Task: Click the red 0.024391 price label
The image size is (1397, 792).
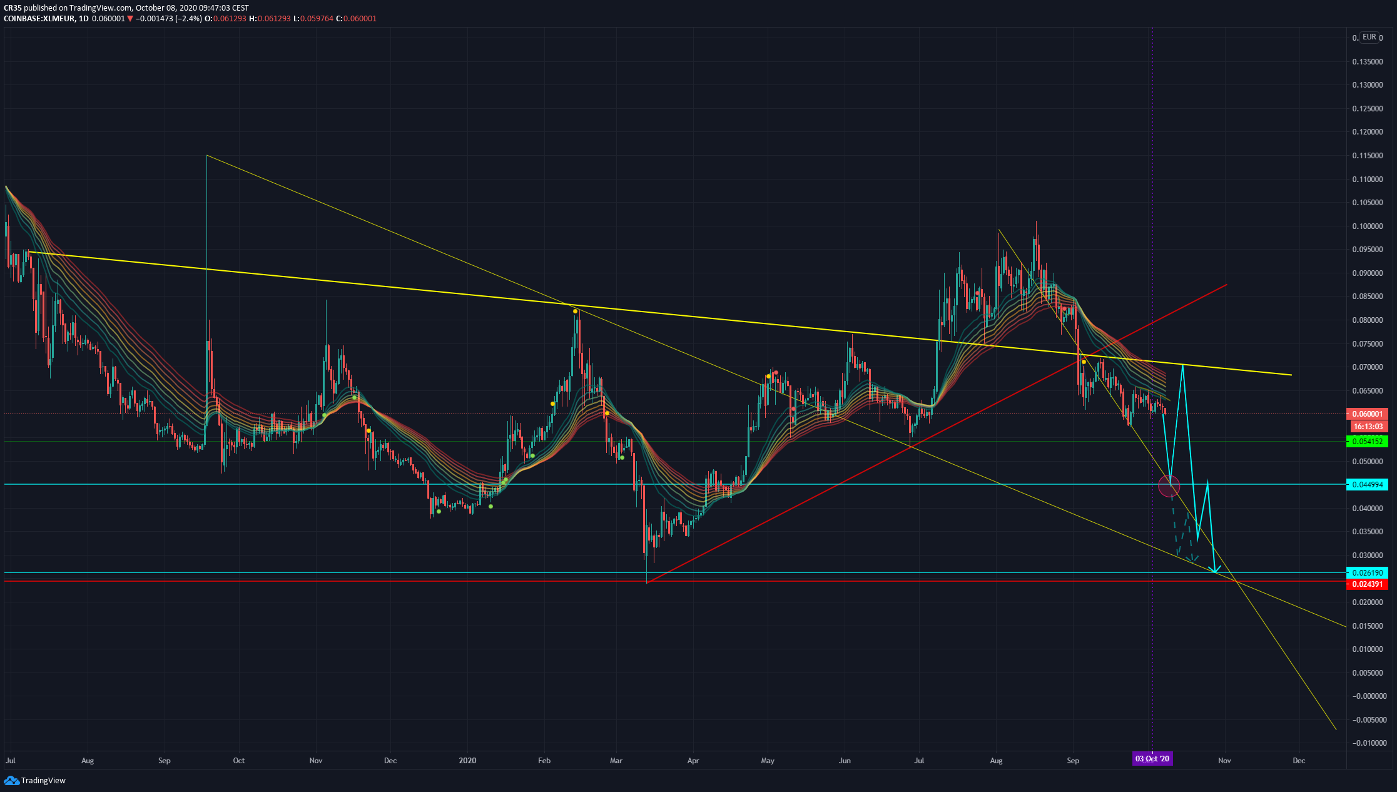Action: pyautogui.click(x=1367, y=584)
